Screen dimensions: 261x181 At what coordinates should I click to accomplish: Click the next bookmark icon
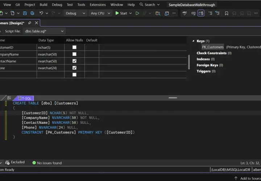coord(241,13)
